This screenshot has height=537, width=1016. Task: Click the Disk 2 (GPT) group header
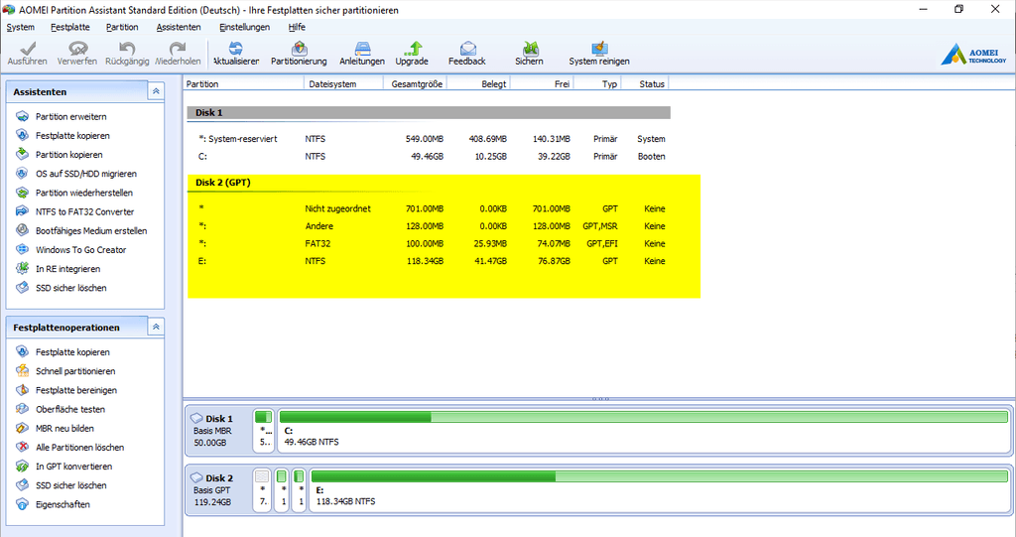click(429, 183)
